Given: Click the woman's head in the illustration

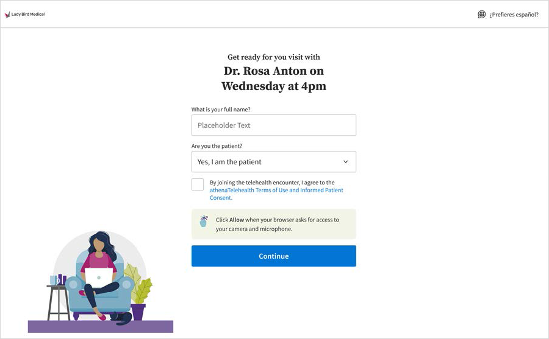Looking at the screenshot, I should tap(98, 243).
